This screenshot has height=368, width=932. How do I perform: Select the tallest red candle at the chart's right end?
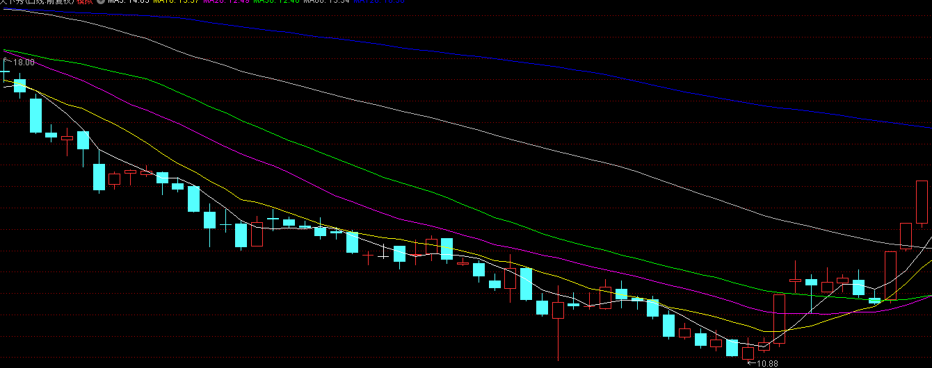(922, 203)
